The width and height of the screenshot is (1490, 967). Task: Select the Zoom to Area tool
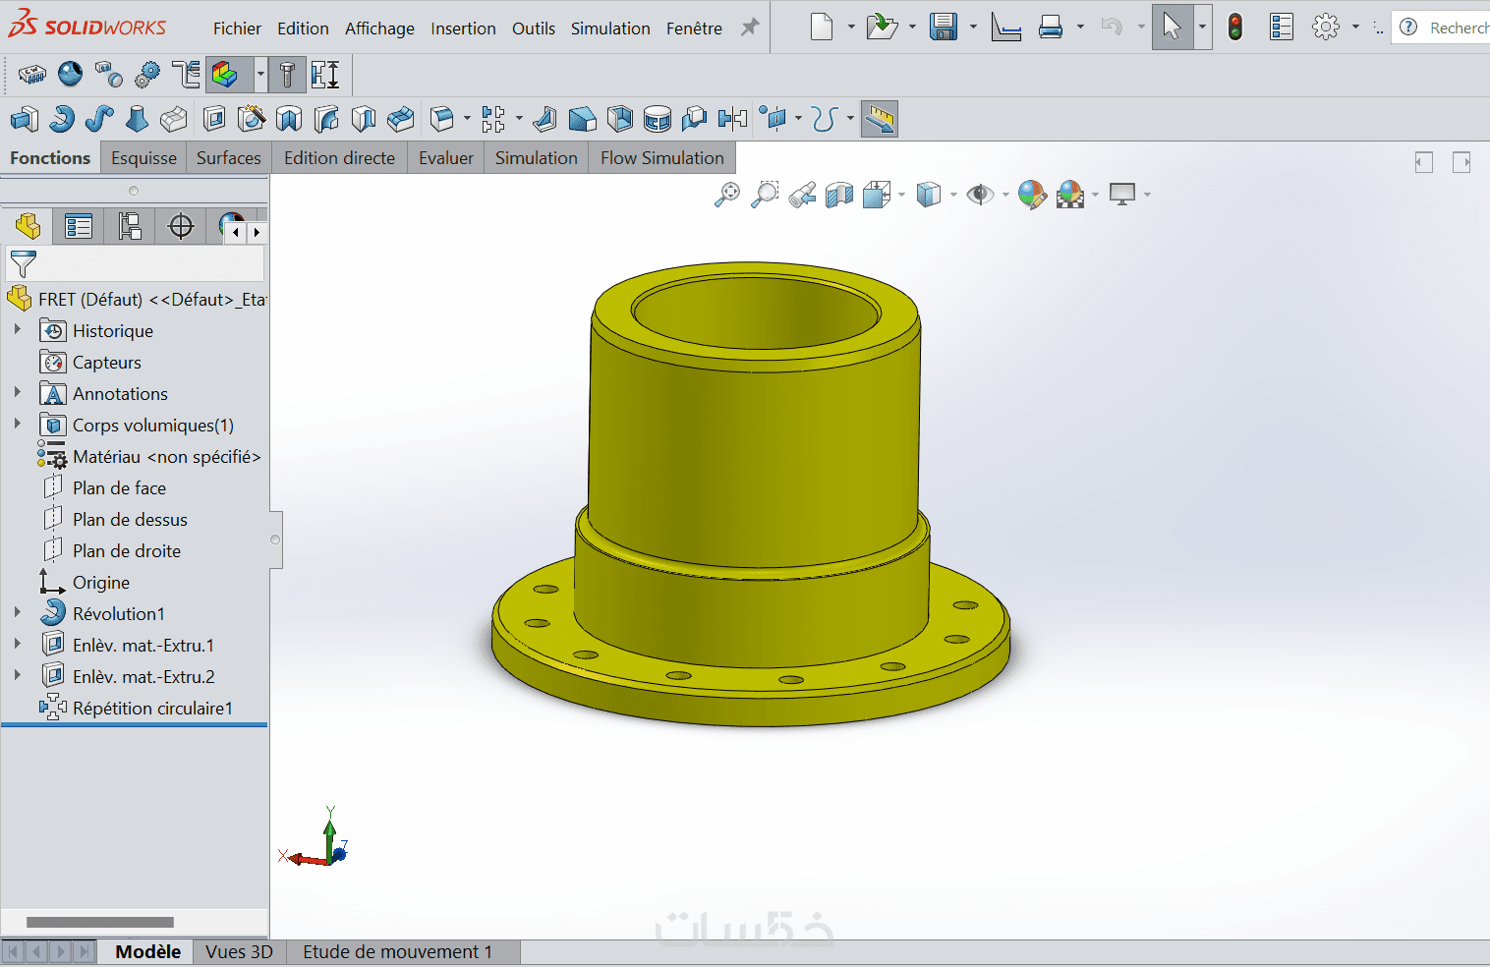click(764, 195)
